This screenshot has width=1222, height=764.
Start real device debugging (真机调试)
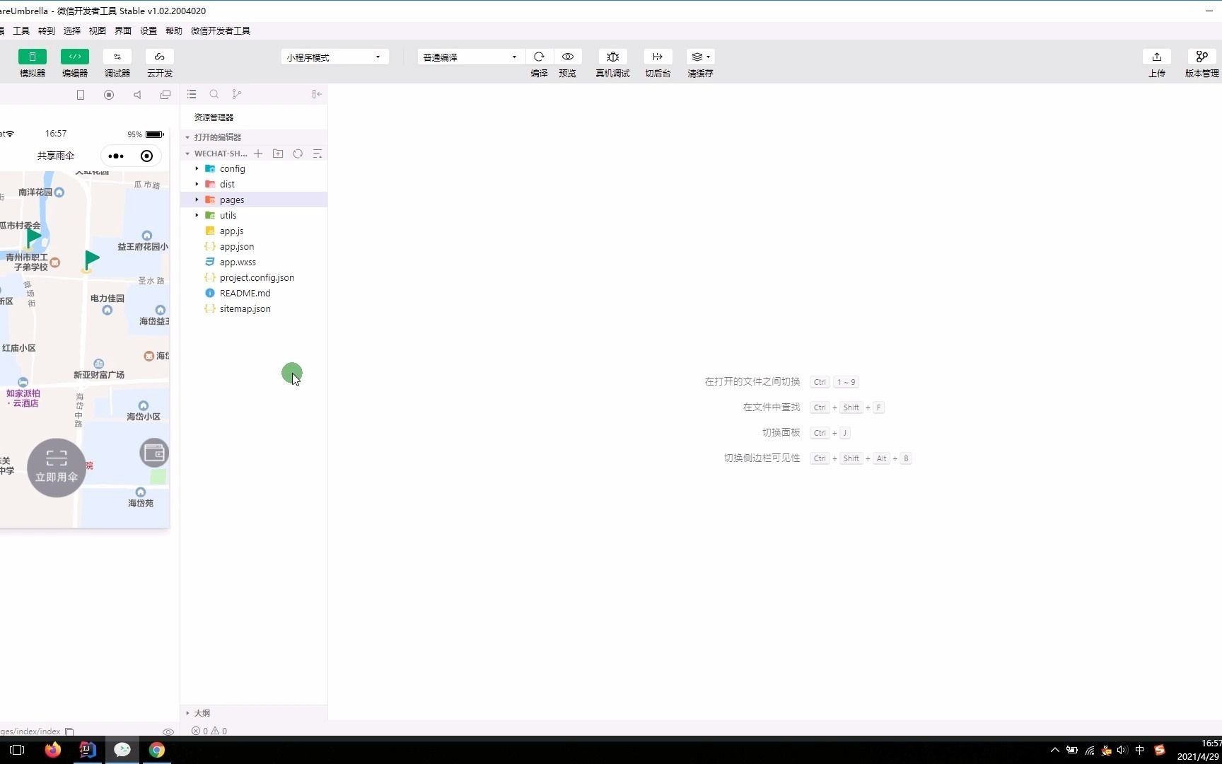[x=612, y=57]
